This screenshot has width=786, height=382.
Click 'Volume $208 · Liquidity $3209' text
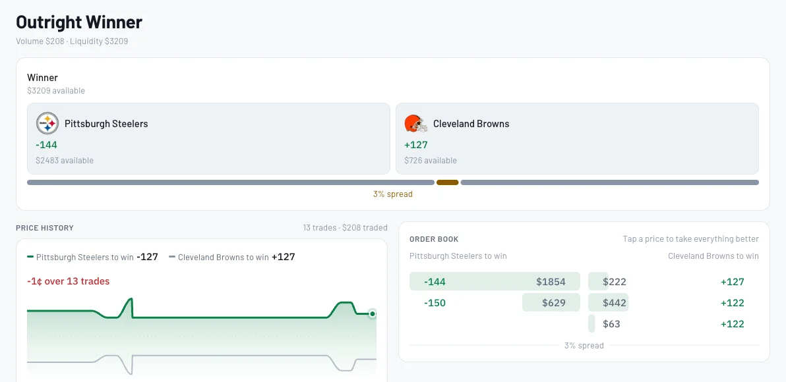pyautogui.click(x=72, y=41)
